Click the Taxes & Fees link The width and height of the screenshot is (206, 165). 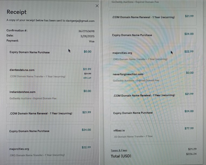pos(119,150)
